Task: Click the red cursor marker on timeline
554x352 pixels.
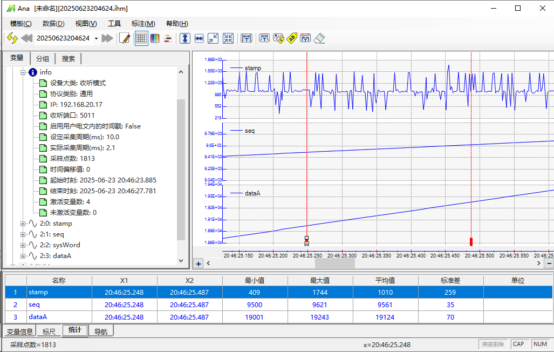Action: (x=471, y=241)
